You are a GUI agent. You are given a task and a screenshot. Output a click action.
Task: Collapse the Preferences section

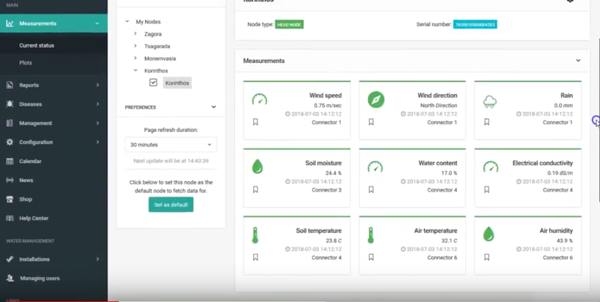[213, 107]
